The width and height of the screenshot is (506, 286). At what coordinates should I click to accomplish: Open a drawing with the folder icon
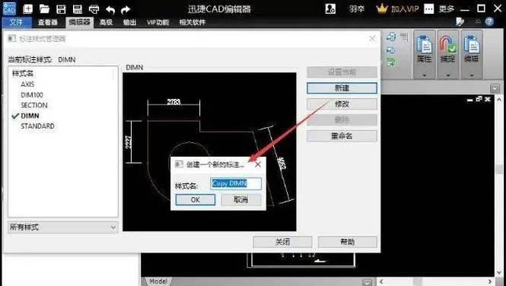pyautogui.click(x=44, y=8)
